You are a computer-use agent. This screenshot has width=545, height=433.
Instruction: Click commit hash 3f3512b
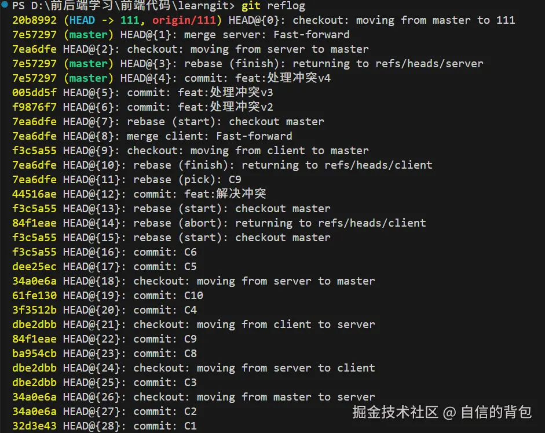pos(34,310)
